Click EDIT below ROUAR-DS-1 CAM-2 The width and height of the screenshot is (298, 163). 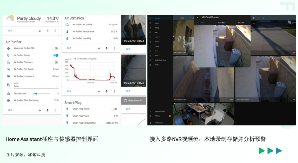128,91
